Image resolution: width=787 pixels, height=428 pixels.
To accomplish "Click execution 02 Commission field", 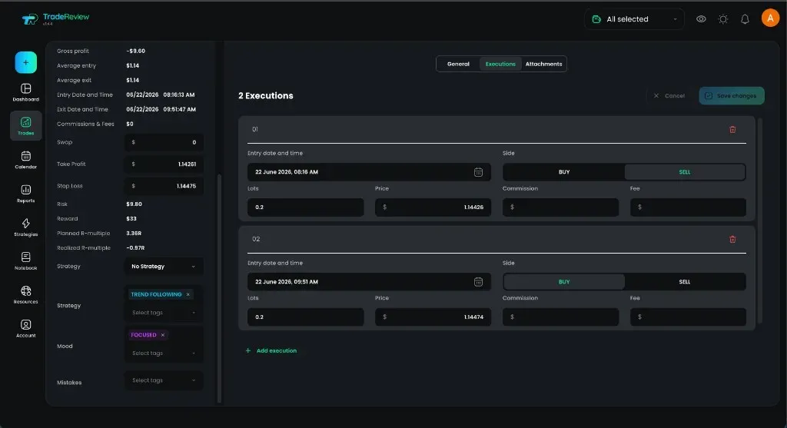I will [x=560, y=317].
